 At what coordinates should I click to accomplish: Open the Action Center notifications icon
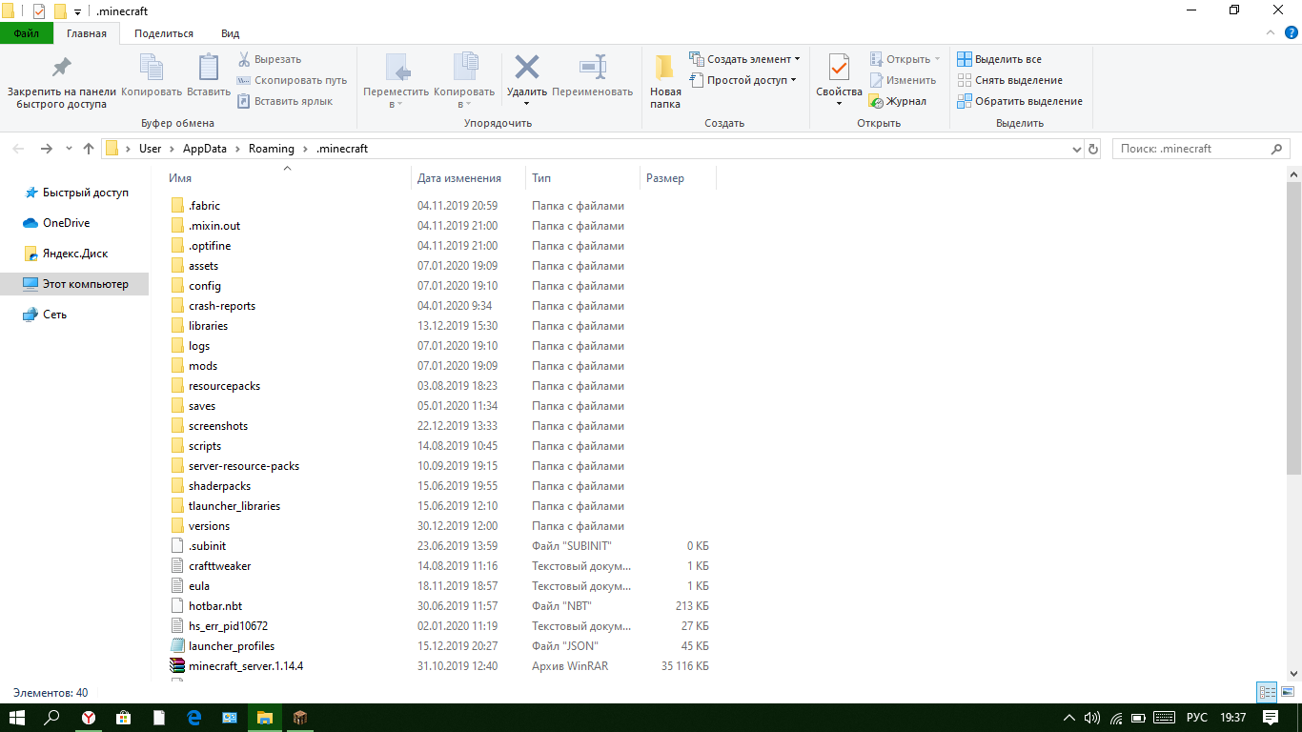tap(1271, 718)
